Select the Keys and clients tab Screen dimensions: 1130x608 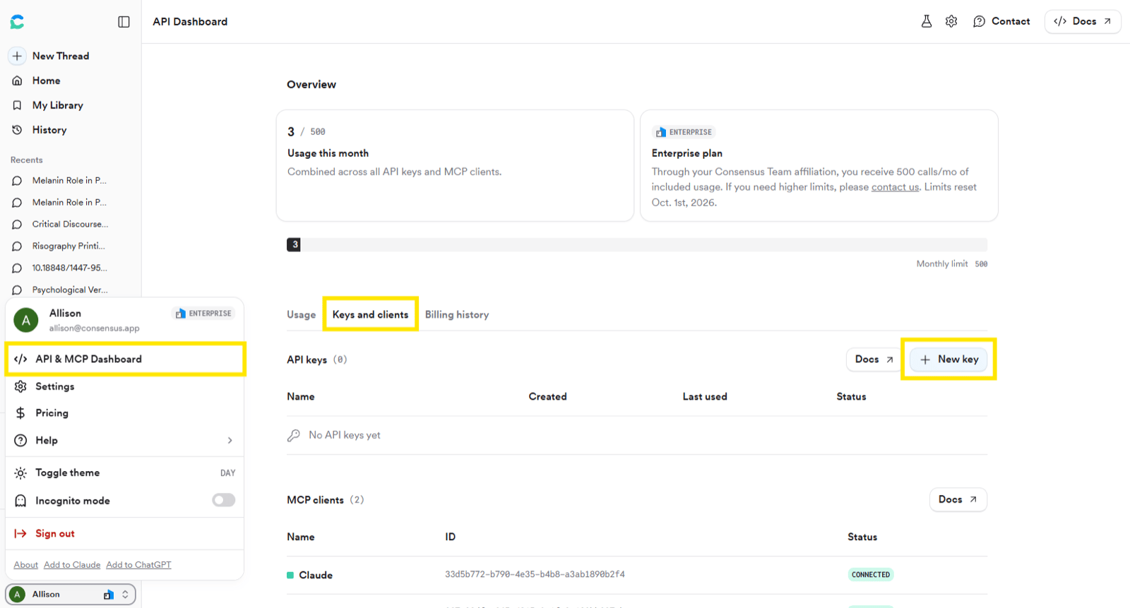tap(370, 315)
